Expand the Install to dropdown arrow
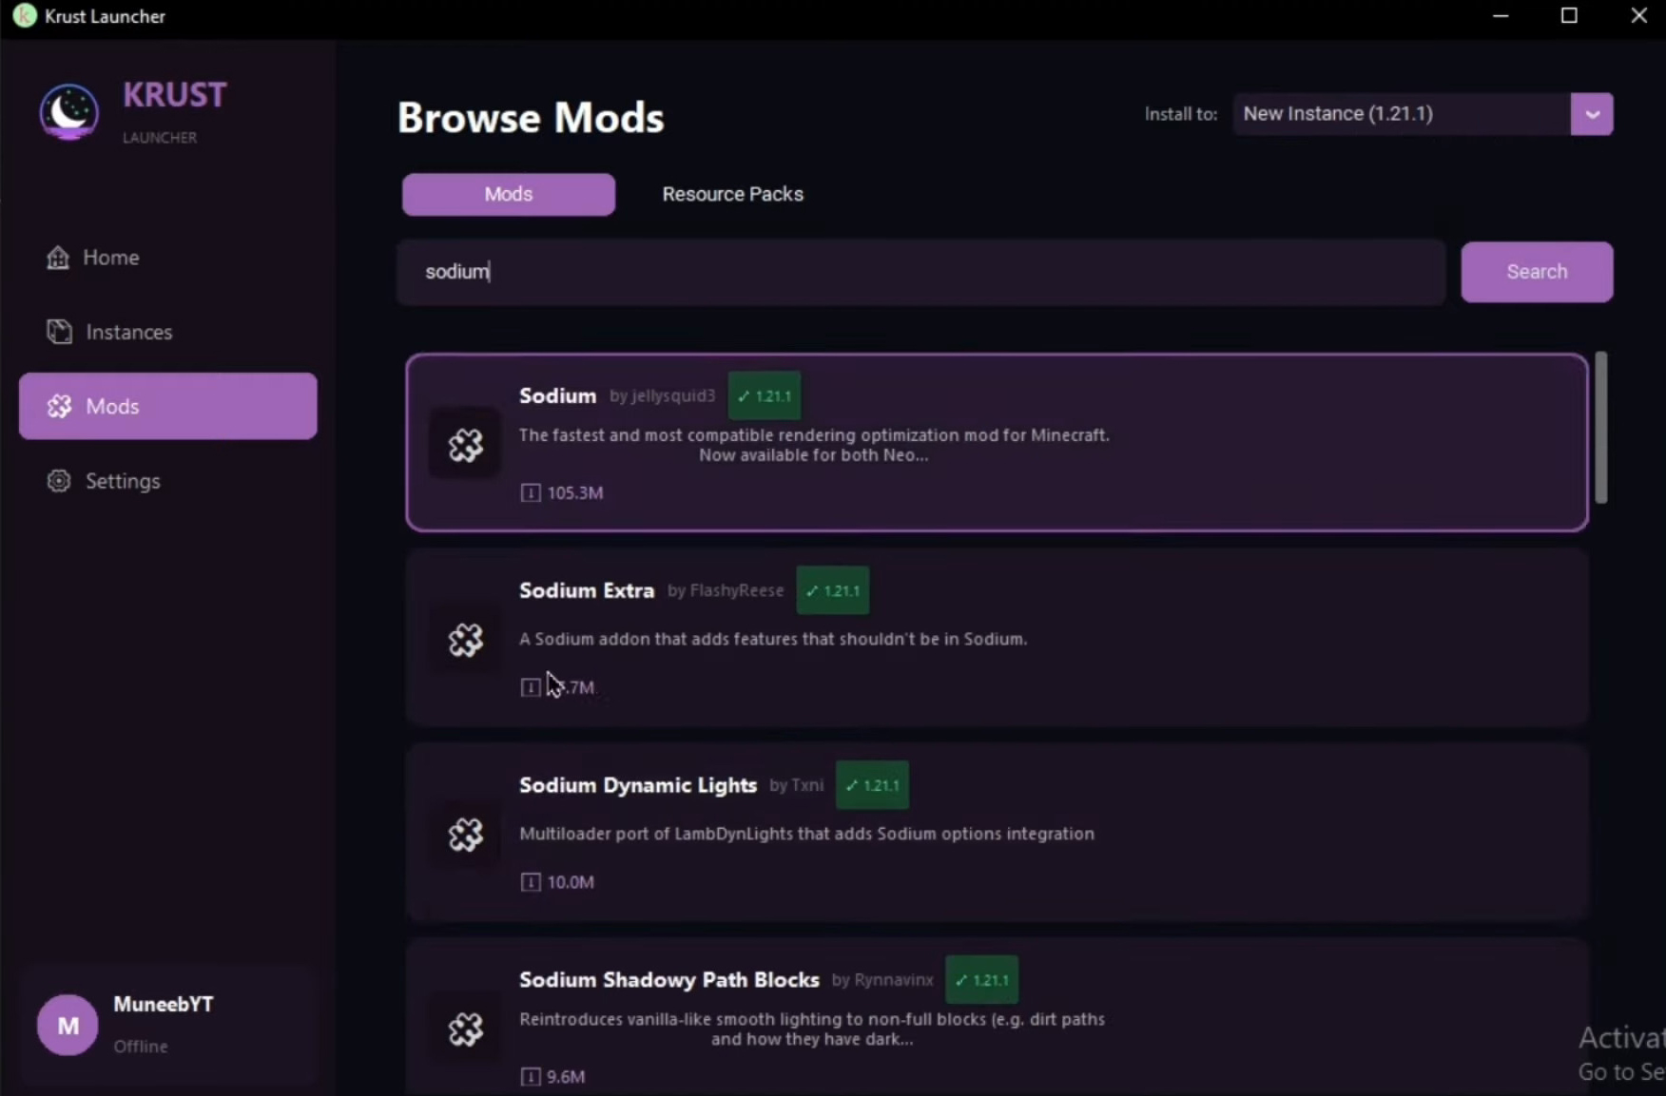The height and width of the screenshot is (1096, 1666). point(1592,114)
